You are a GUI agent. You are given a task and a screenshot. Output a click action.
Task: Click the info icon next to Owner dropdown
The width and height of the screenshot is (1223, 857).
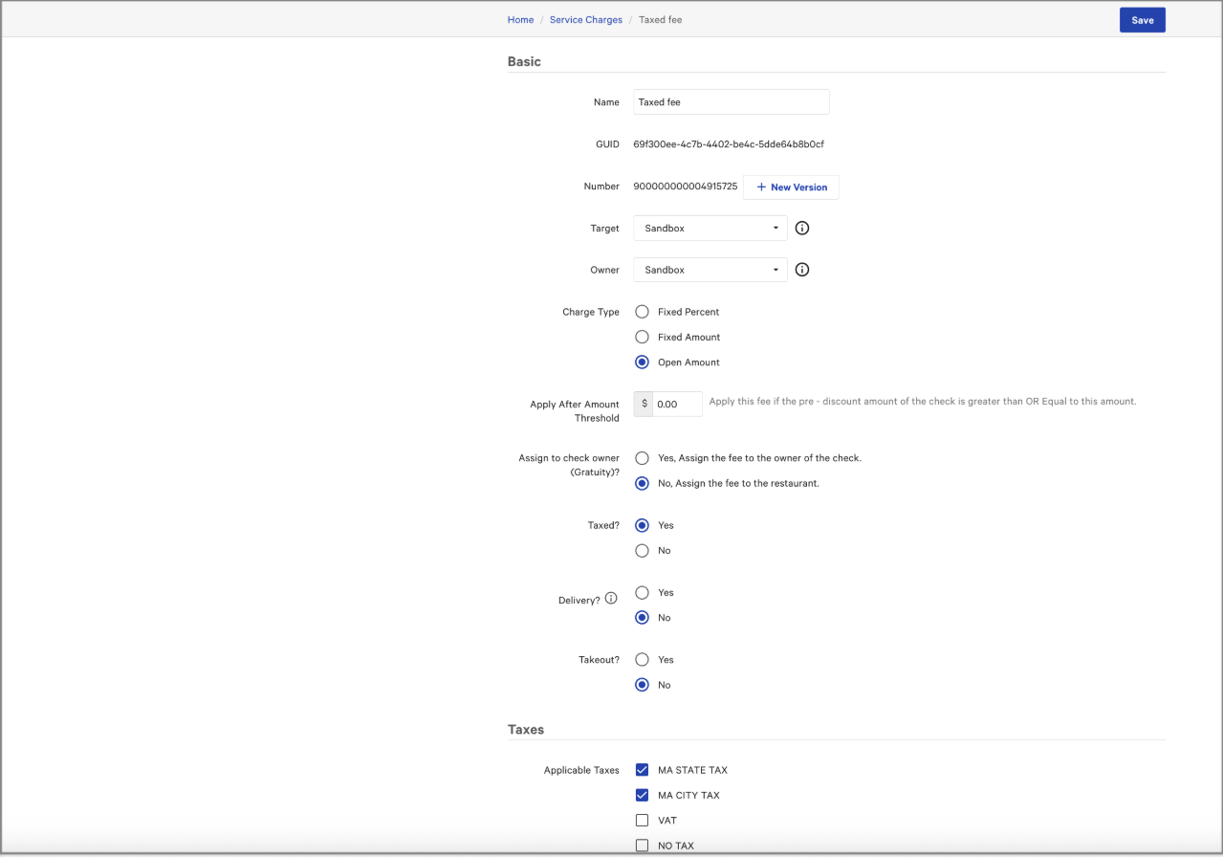[x=802, y=270]
